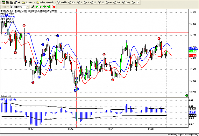Click the 06/21 date axis label

tap(110, 129)
